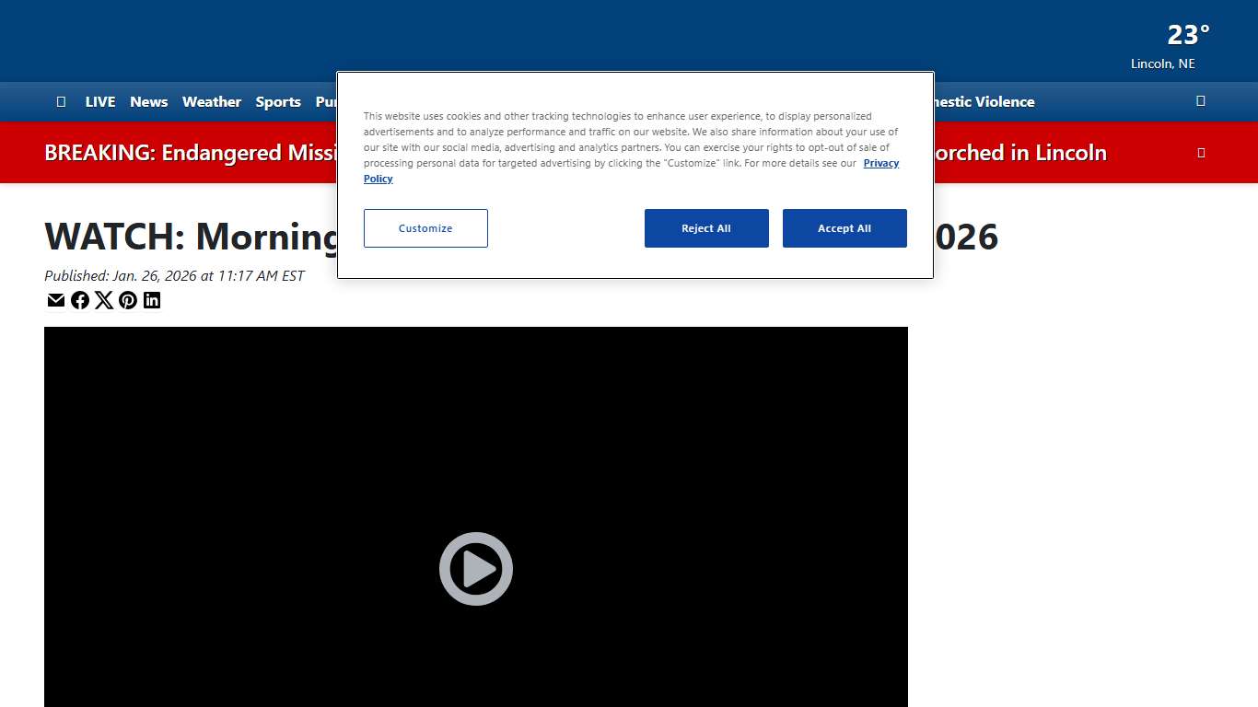Open the Domestic Violence nav link
The image size is (1258, 707).
(x=984, y=102)
